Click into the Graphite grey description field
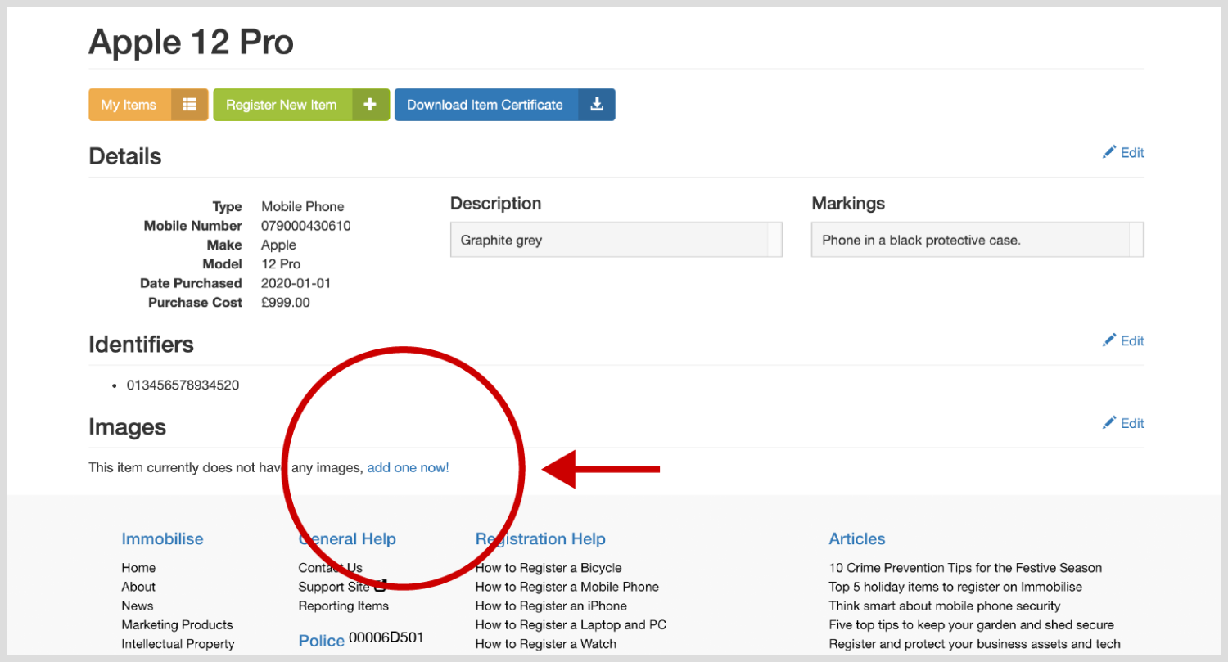This screenshot has width=1228, height=662. tap(610, 241)
